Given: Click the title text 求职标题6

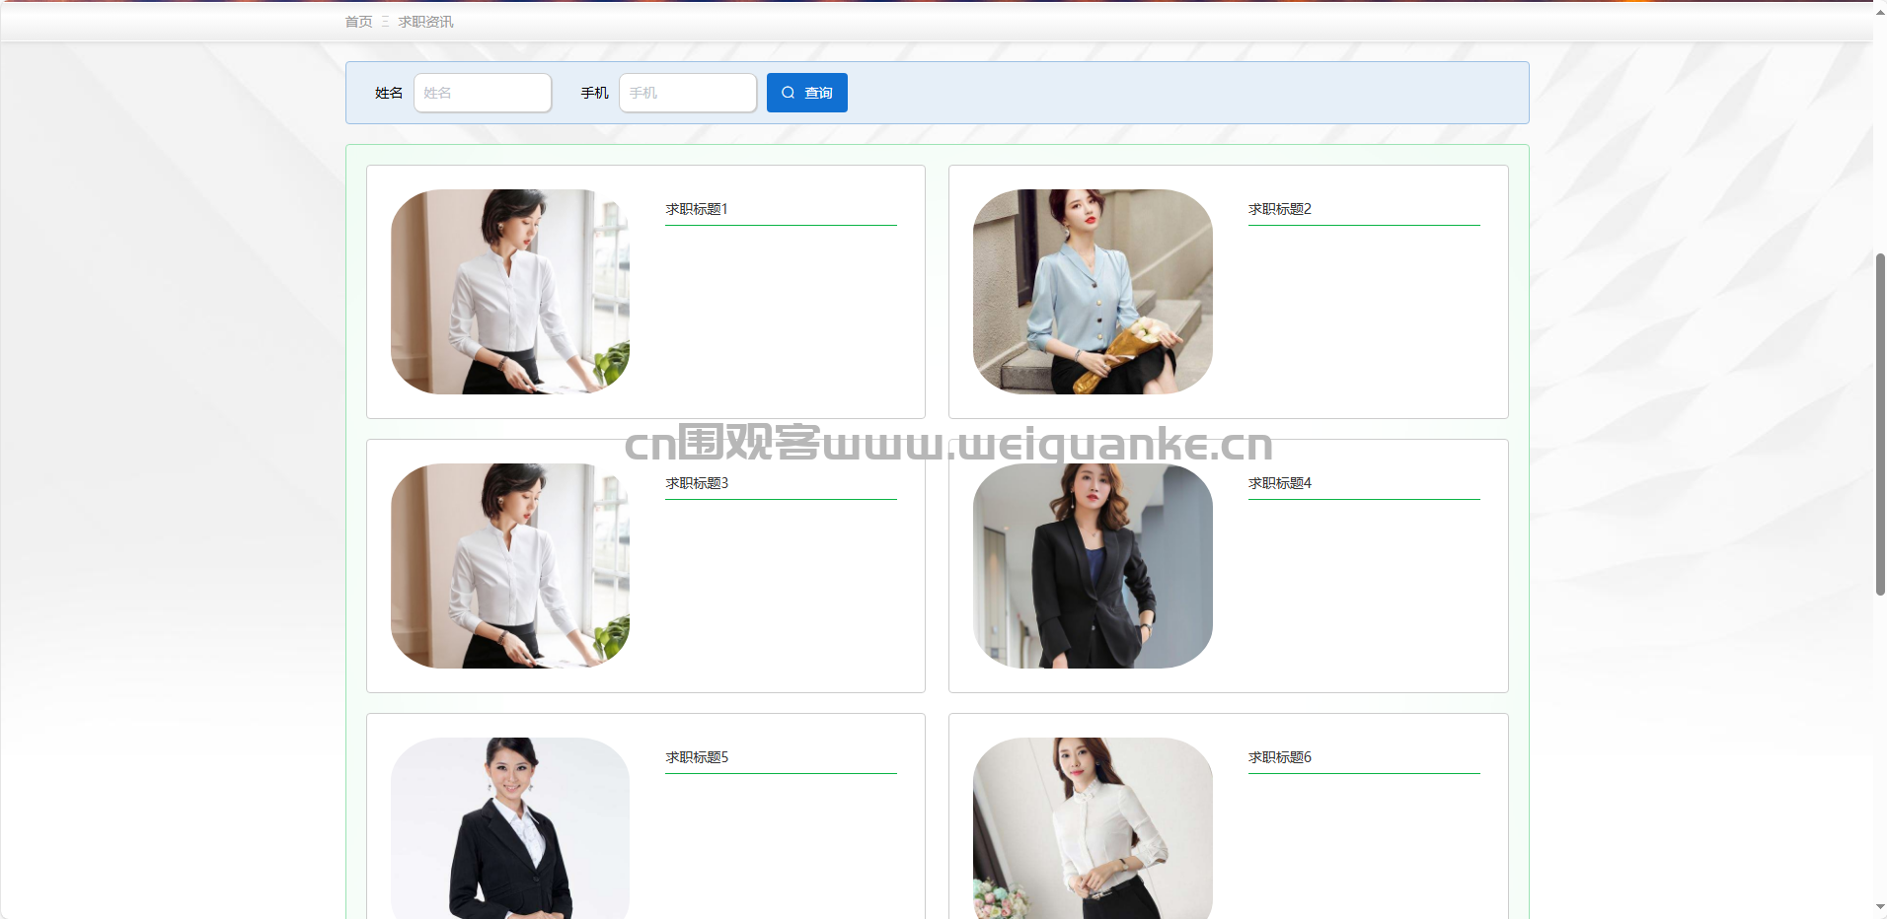Looking at the screenshot, I should coord(1280,757).
